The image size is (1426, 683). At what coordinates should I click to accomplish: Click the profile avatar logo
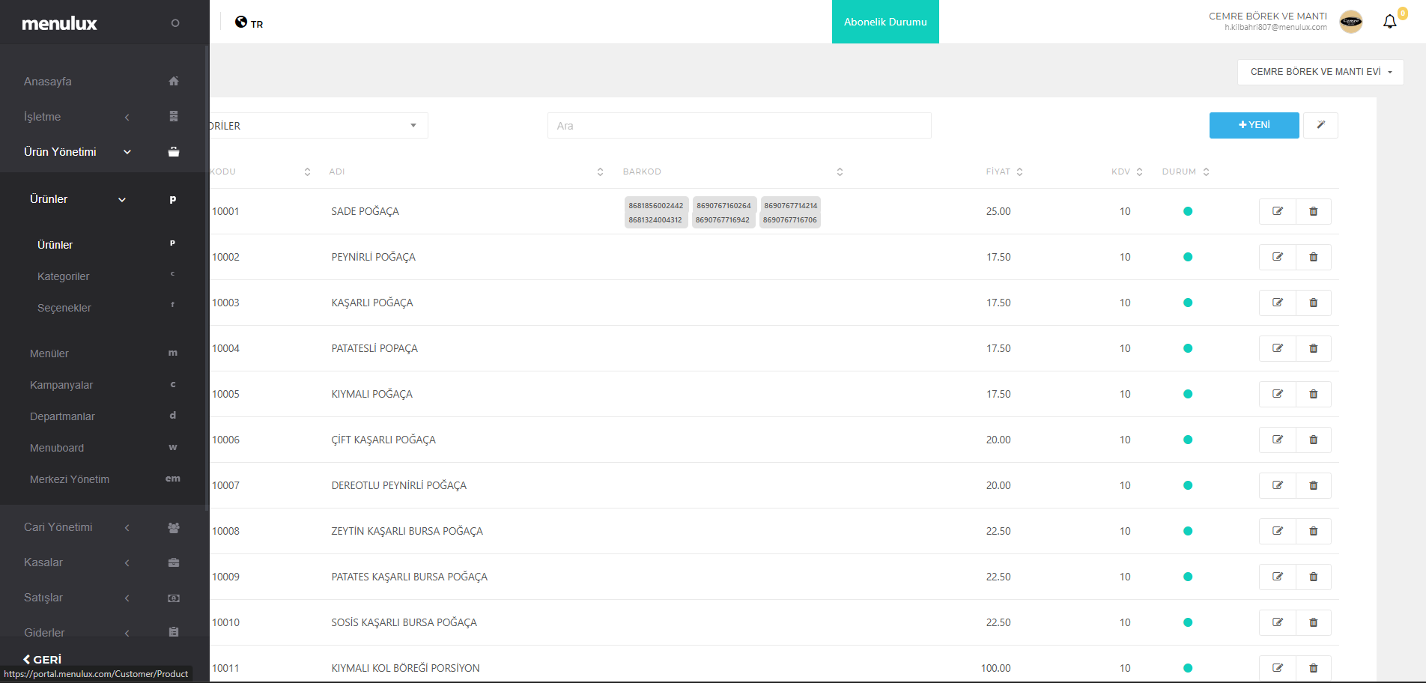1351,22
